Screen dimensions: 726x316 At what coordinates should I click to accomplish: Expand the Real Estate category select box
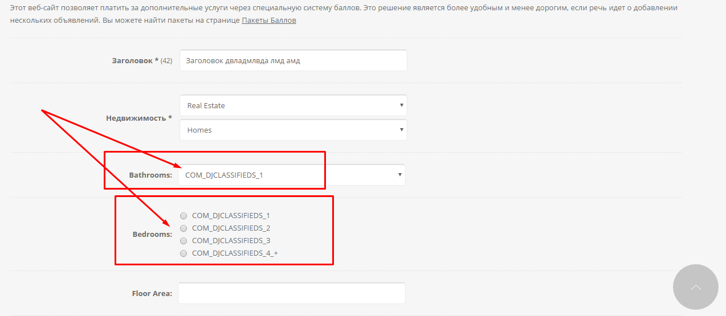pos(293,105)
